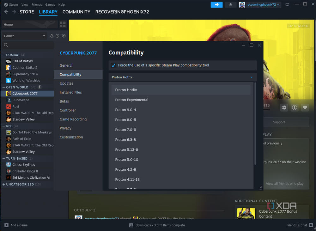The image size is (316, 231).
Task: Open the General settings section
Action: tap(78, 65)
